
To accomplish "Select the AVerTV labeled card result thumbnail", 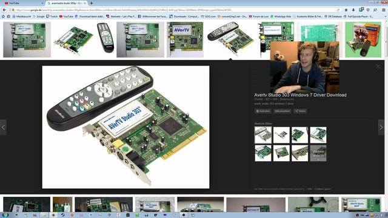I will click(185, 39).
